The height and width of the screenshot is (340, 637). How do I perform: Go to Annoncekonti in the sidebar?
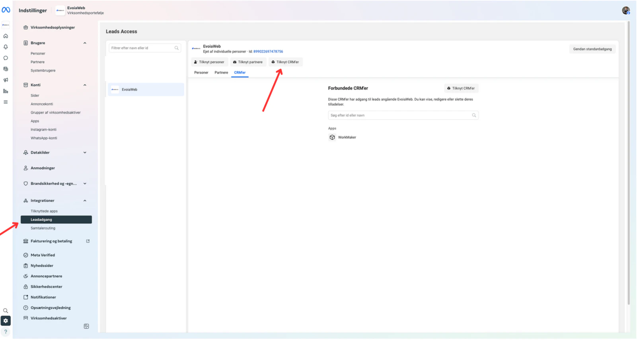[42, 104]
